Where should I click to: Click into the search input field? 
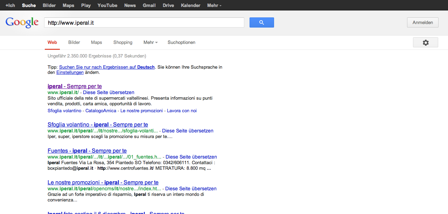pos(144,23)
